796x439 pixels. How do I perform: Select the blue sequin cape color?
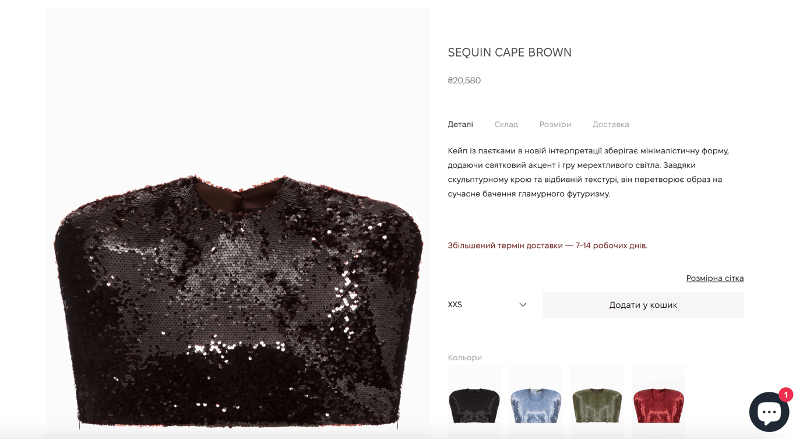pyautogui.click(x=536, y=402)
